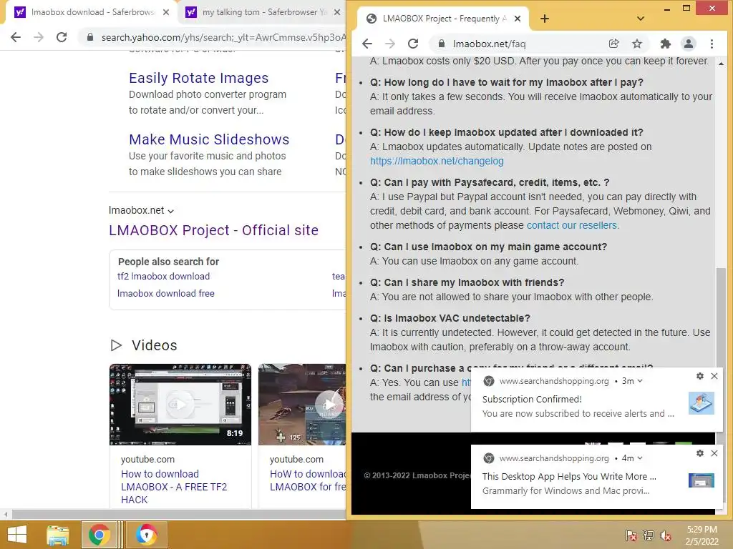Play the 8:19 video thumbnail
Viewport: 733px width, 549px height.
pos(180,405)
